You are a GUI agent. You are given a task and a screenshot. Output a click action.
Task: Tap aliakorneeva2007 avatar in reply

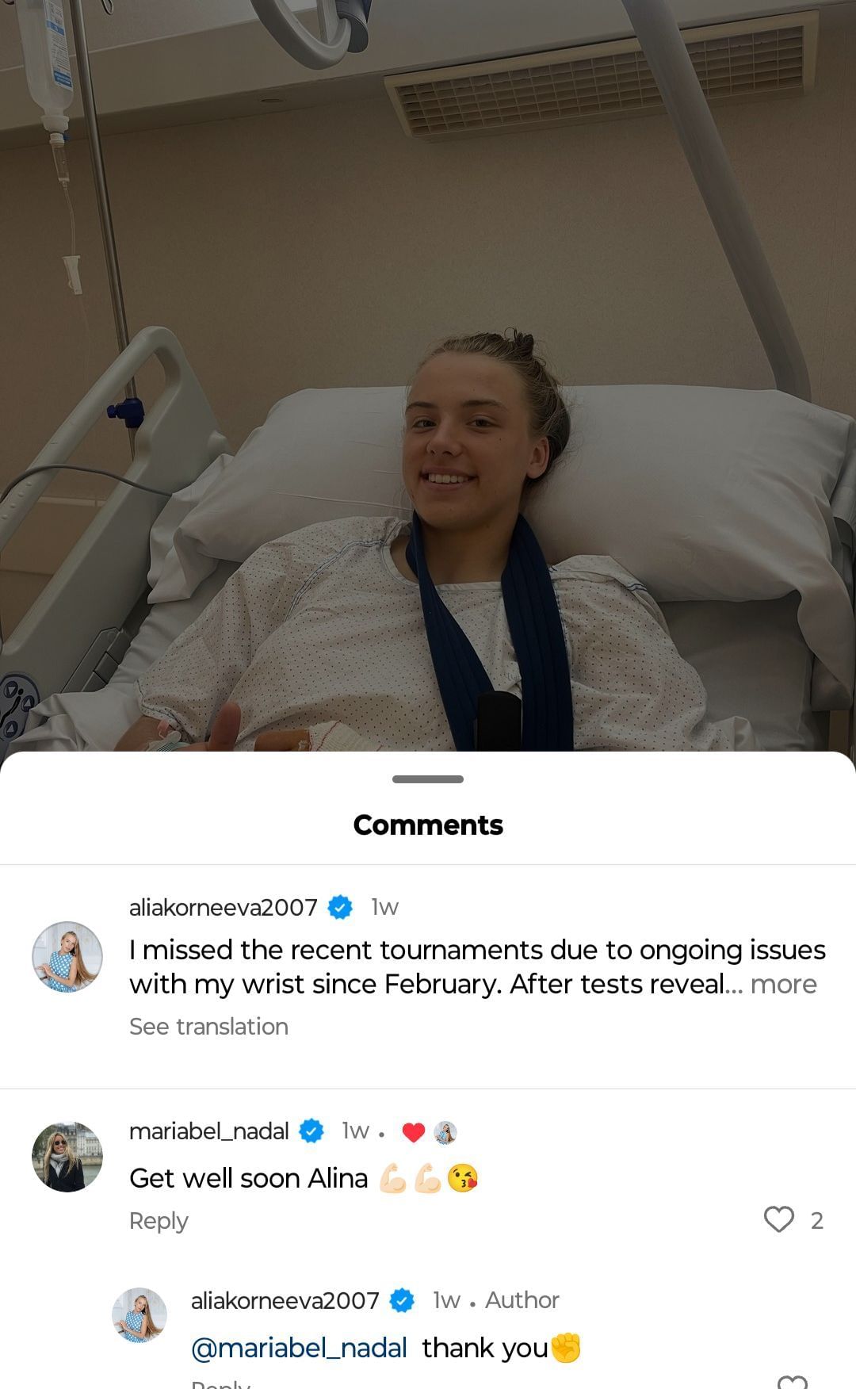[139, 1315]
